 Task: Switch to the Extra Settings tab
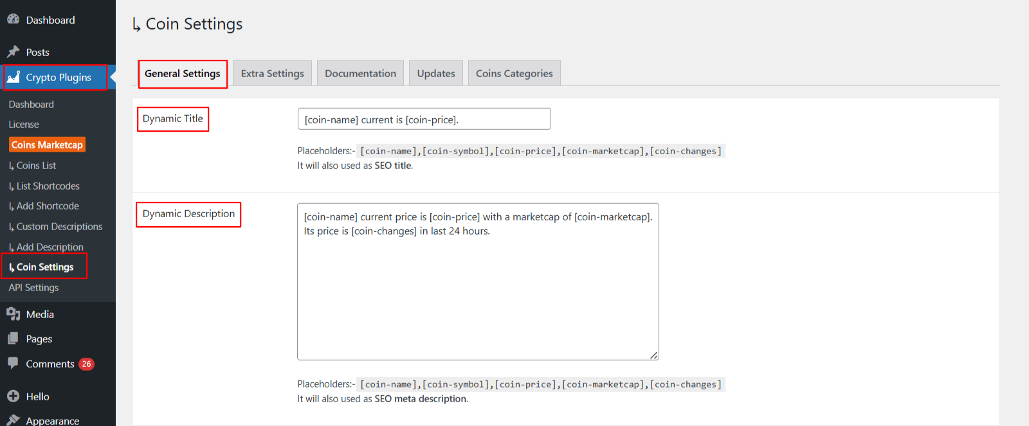pos(272,73)
